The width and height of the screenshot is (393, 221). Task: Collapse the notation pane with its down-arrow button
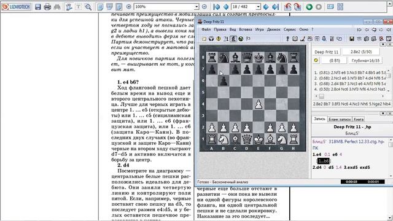click(383, 113)
